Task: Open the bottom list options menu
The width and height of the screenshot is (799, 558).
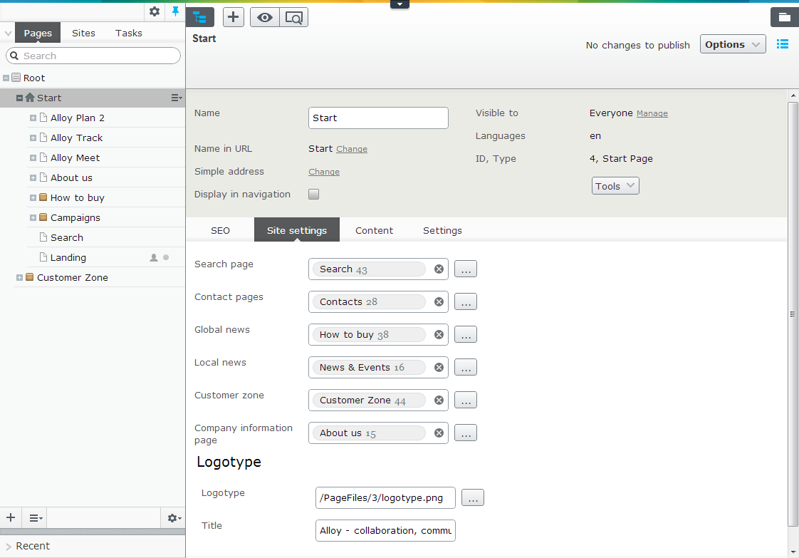Action: (36, 517)
